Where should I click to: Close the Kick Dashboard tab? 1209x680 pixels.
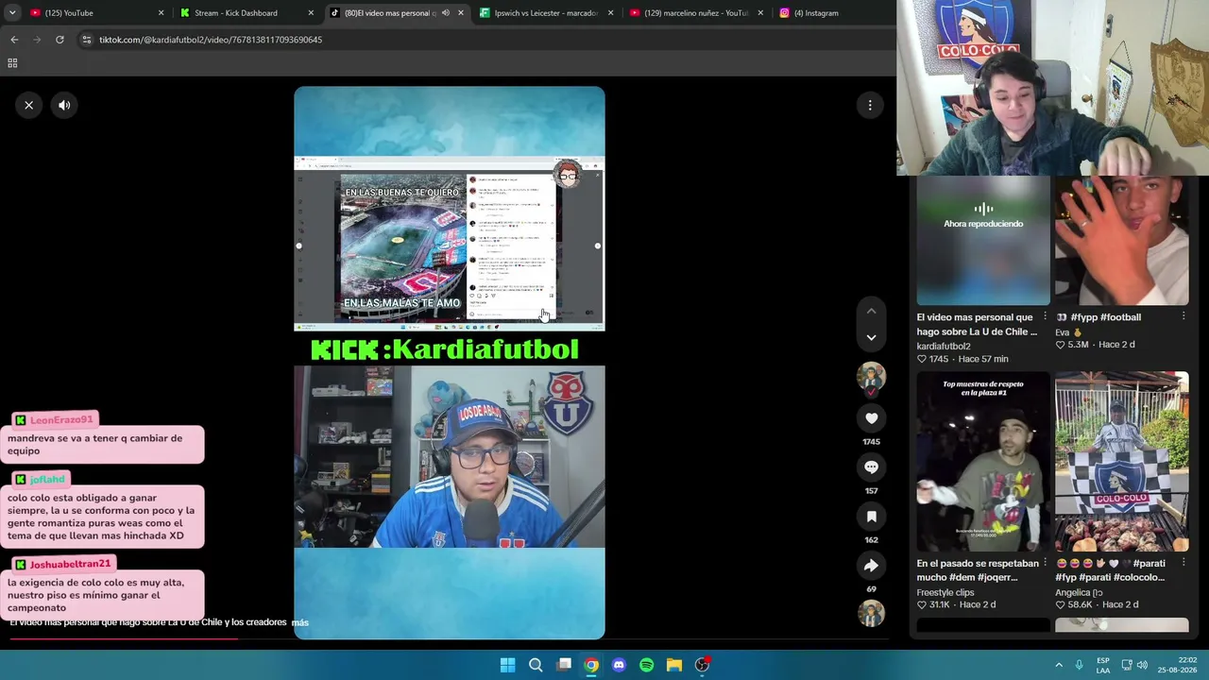[311, 13]
